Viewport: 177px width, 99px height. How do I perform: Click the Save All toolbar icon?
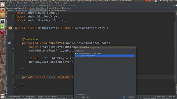9,5
